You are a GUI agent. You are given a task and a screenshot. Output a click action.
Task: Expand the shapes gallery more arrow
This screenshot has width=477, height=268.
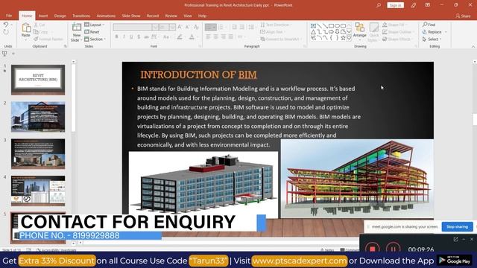(x=349, y=38)
